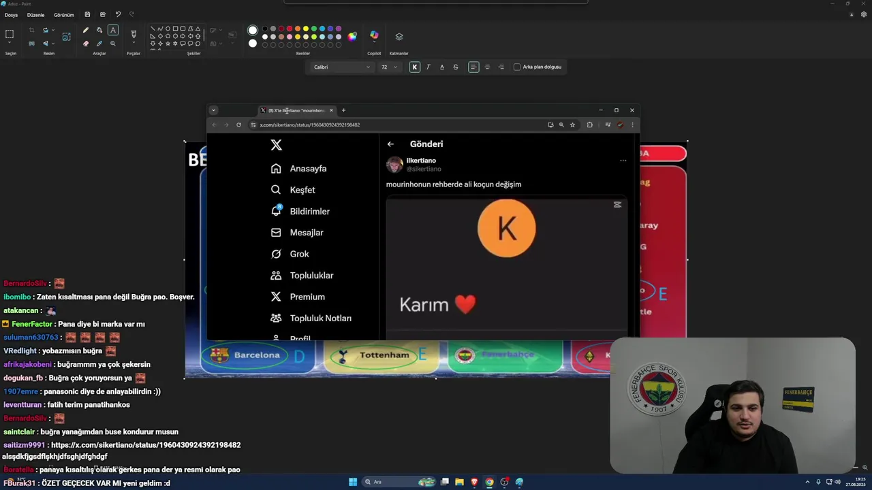The width and height of the screenshot is (872, 490).
Task: Select the primary color 1 circle
Action: (253, 30)
